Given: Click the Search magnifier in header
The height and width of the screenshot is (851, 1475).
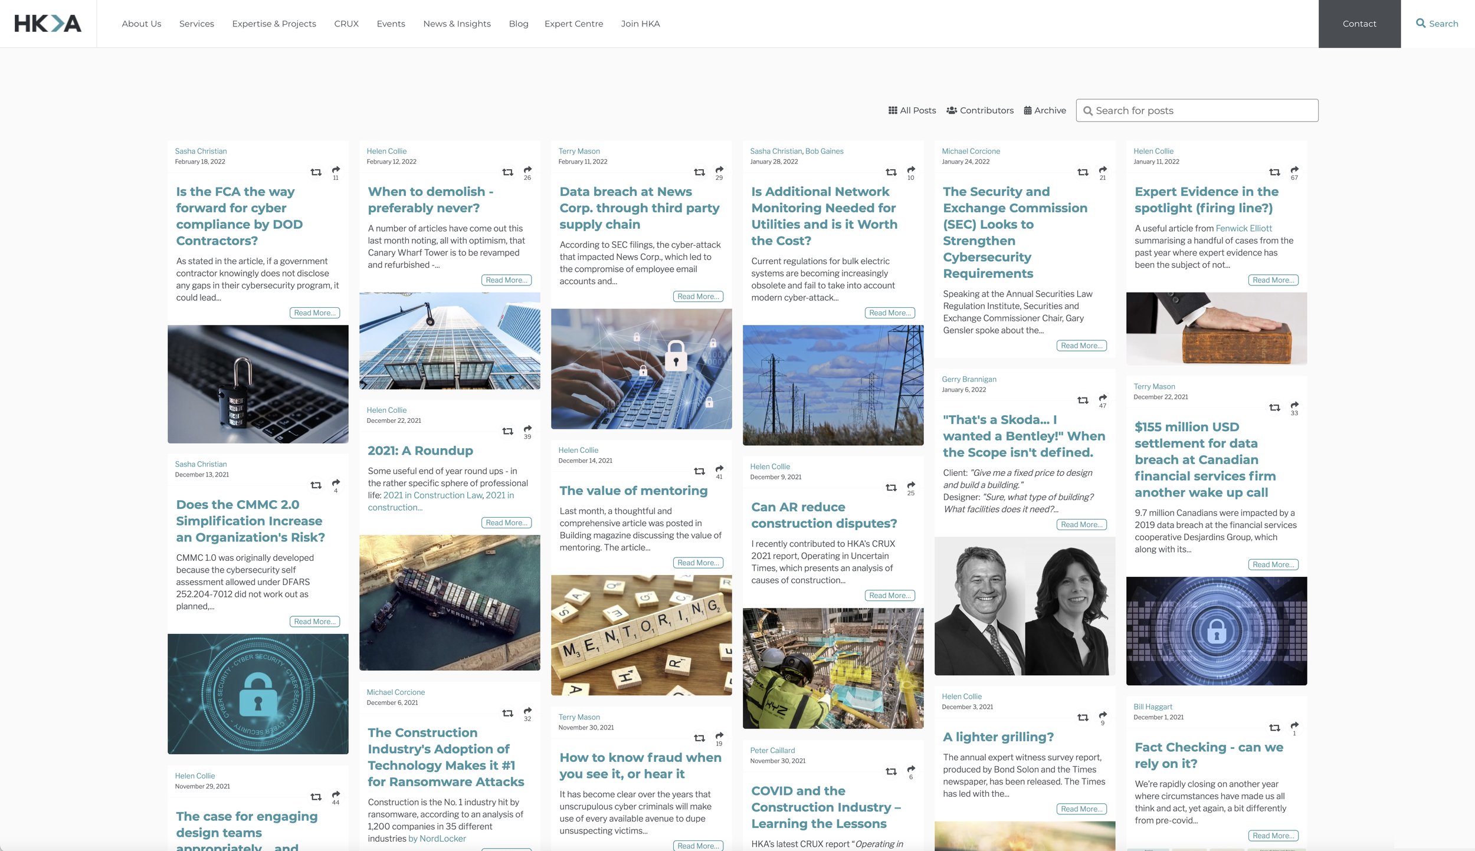Looking at the screenshot, I should 1421,24.
